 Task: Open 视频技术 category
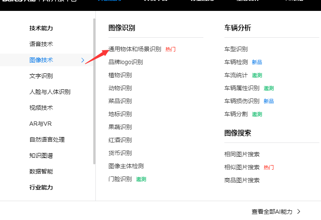click(x=41, y=108)
